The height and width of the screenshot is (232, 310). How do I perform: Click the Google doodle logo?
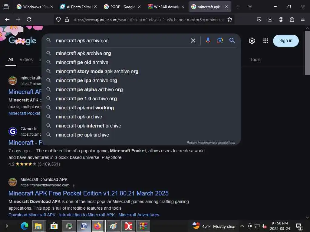click(22, 40)
